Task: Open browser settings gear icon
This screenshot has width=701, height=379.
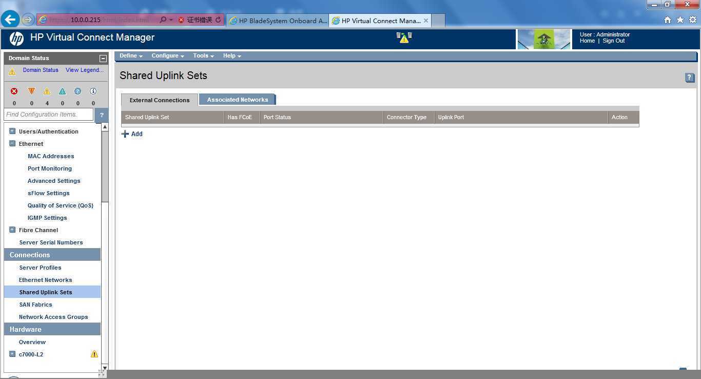Action: pyautogui.click(x=692, y=20)
